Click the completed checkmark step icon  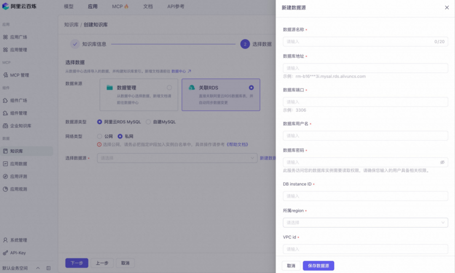pos(75,44)
